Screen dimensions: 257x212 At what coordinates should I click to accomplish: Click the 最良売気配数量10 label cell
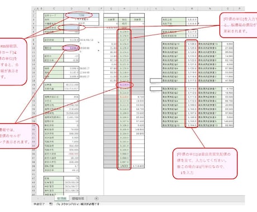click(x=210, y=44)
